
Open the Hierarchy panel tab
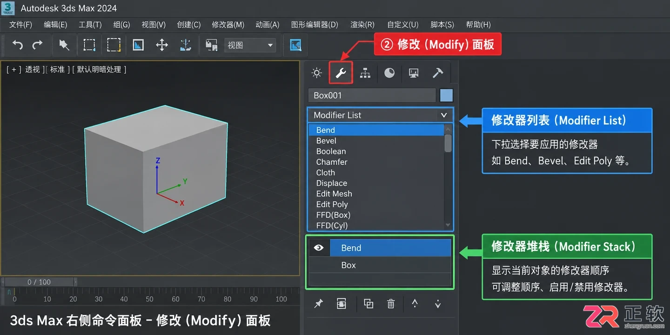point(365,73)
